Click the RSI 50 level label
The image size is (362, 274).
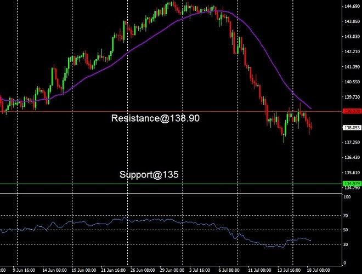coord(346,230)
